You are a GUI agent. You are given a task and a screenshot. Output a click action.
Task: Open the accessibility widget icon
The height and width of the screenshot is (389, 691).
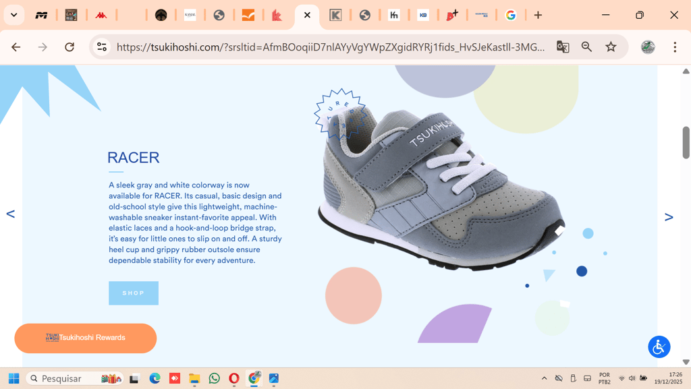pos(659,347)
